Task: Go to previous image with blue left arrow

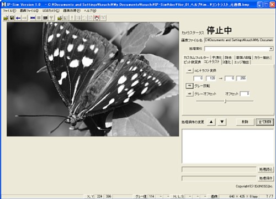Action: 18,18
